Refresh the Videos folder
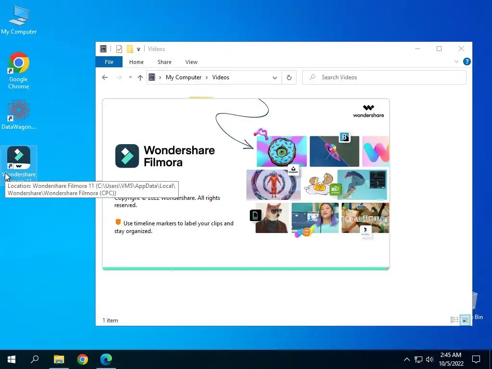 pos(289,77)
